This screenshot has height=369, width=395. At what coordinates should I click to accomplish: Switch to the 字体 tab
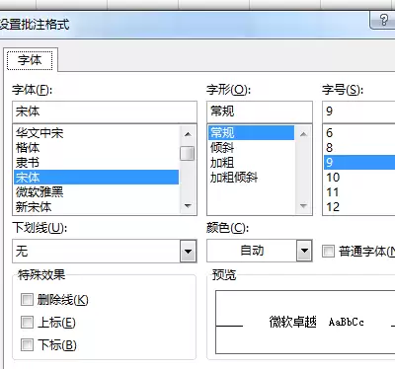(30, 60)
